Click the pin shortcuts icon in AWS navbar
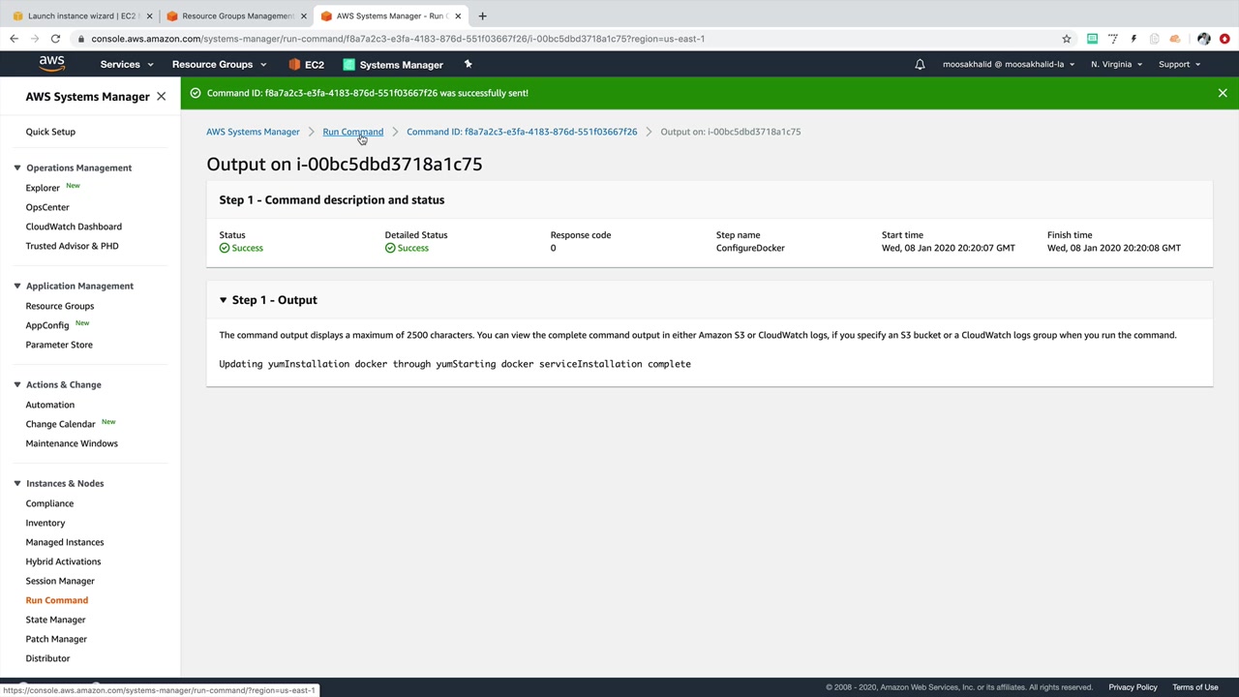 tap(468, 64)
